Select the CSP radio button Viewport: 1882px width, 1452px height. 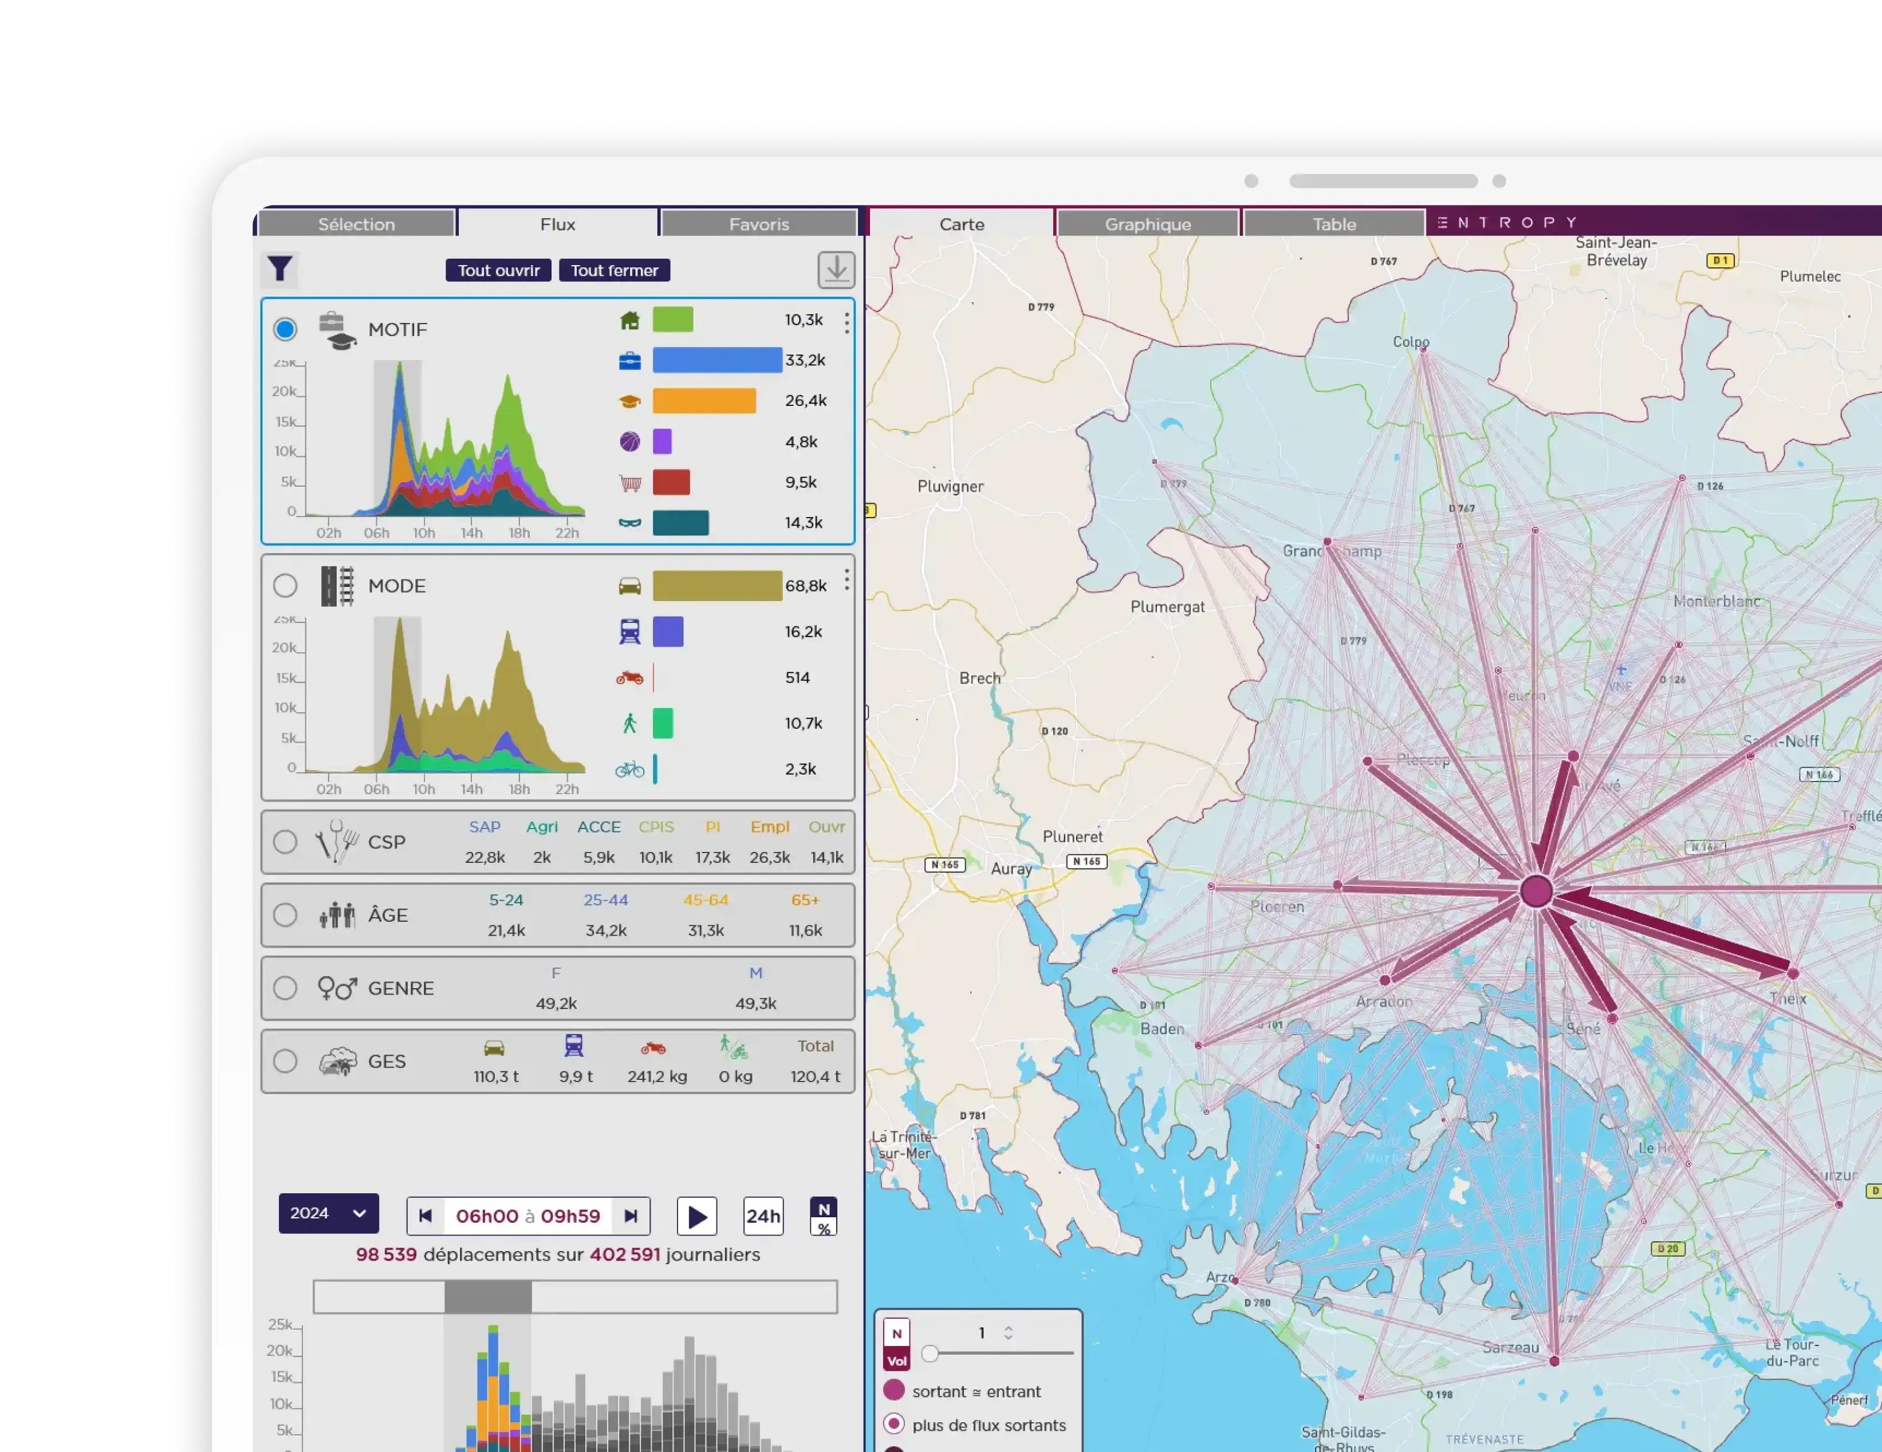click(285, 842)
